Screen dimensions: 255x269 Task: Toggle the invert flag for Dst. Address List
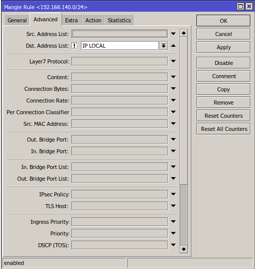[74, 46]
